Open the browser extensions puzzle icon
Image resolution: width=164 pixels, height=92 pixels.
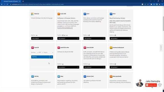(151, 4)
